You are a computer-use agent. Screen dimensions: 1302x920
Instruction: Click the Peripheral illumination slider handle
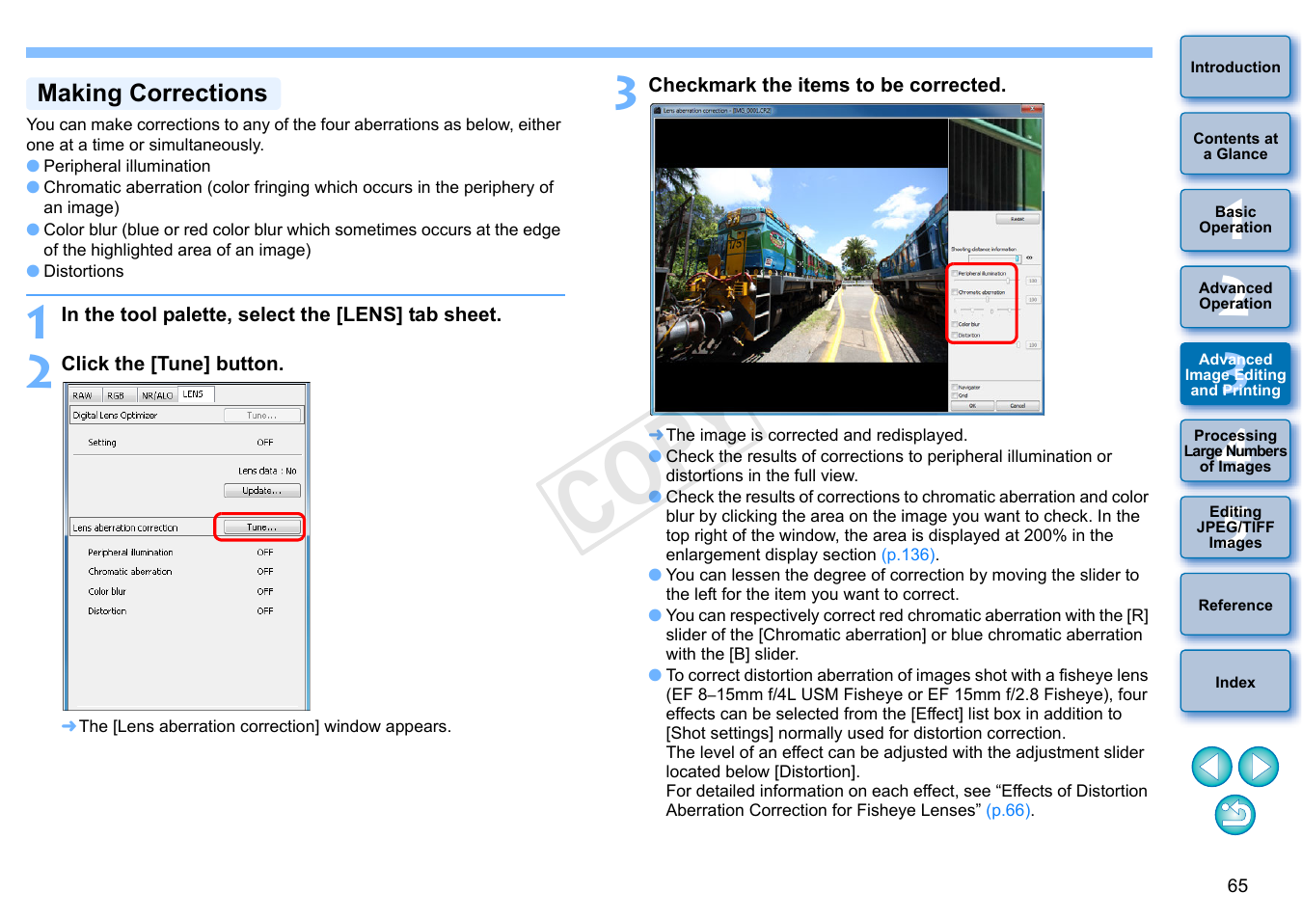(1008, 281)
